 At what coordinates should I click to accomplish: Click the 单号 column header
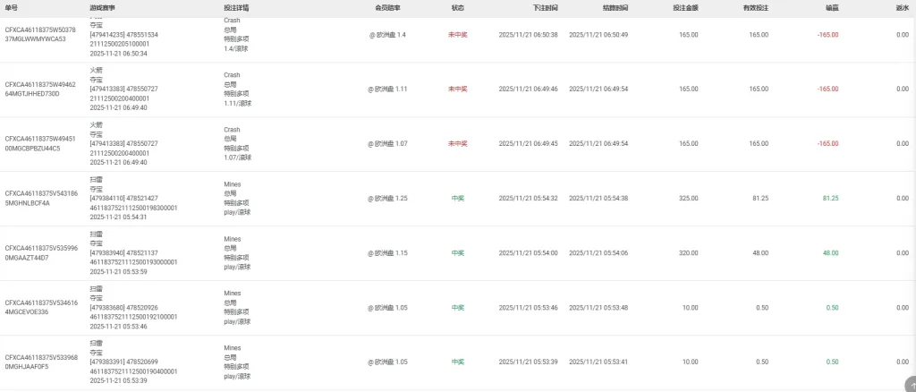[x=12, y=7]
